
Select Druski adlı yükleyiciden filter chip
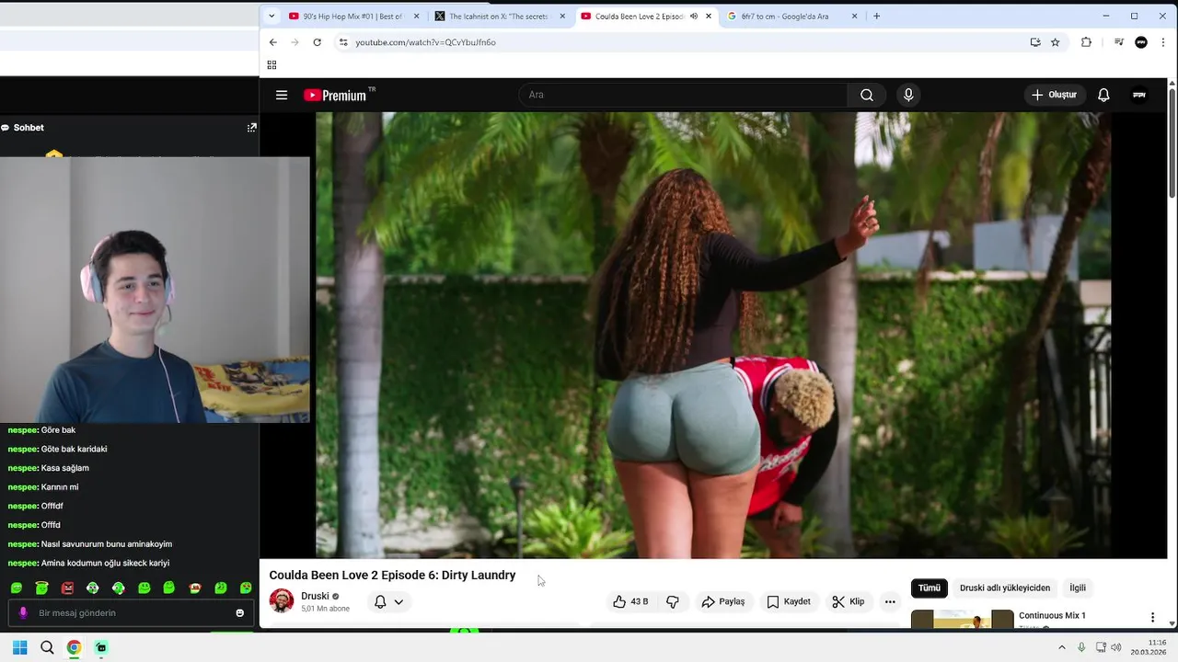[x=1005, y=588]
